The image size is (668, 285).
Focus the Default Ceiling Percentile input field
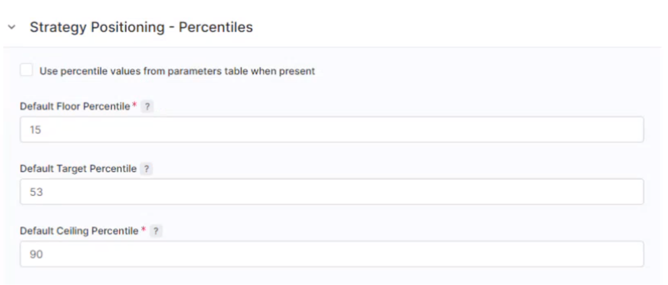click(x=331, y=254)
